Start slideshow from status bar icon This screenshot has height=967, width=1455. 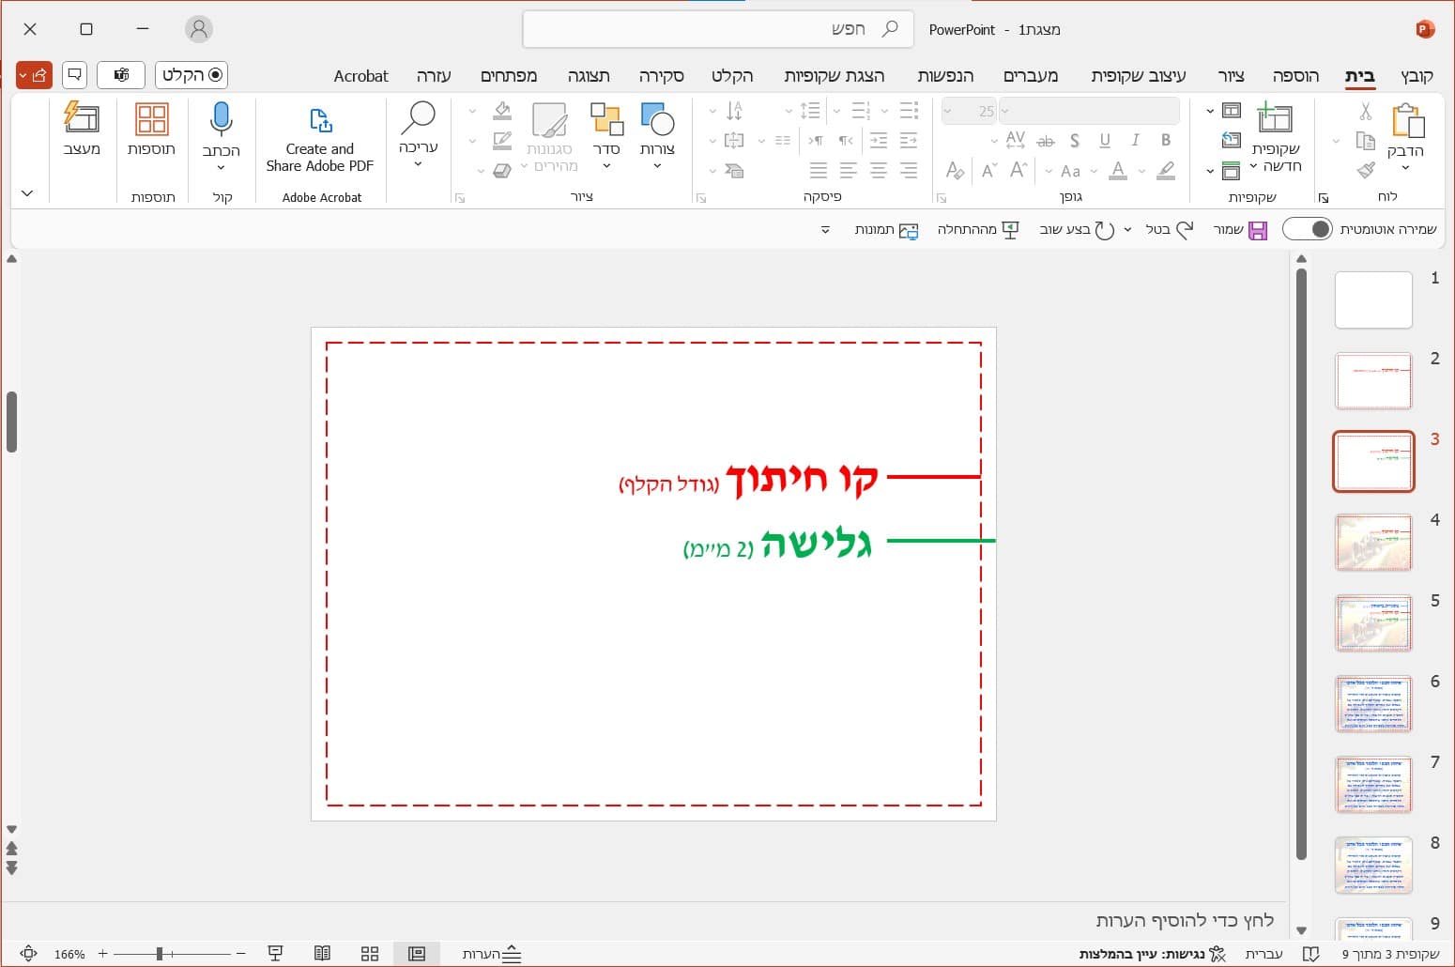pos(275,954)
